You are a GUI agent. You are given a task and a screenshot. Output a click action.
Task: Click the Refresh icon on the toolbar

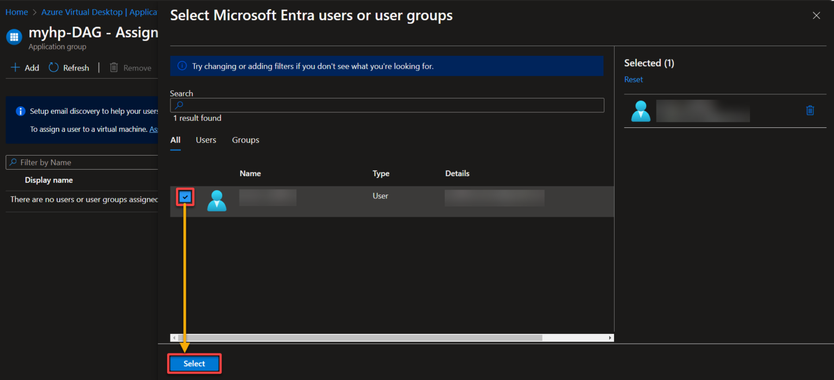click(53, 67)
